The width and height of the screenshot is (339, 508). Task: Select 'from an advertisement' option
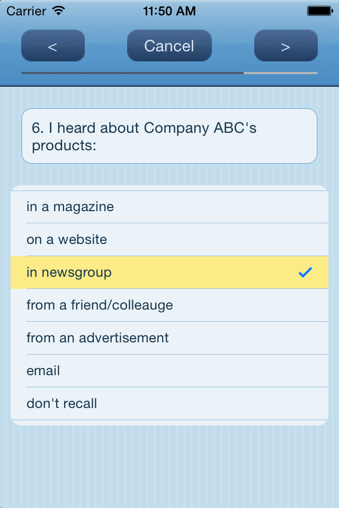pyautogui.click(x=169, y=338)
